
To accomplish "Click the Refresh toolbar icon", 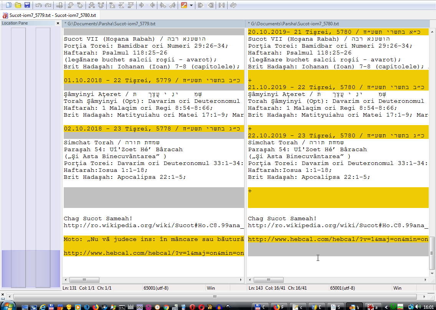I will 233,5.
